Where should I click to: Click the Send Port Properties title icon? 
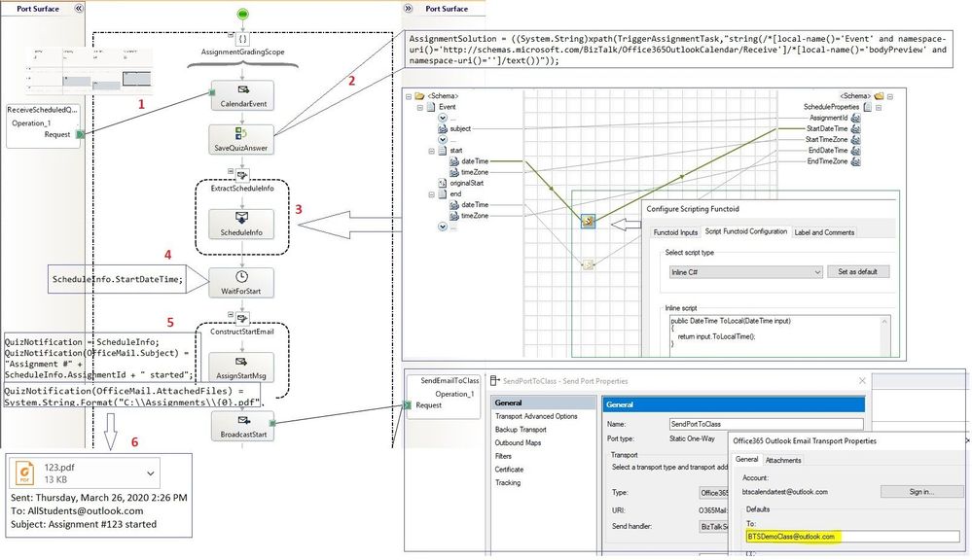click(494, 381)
